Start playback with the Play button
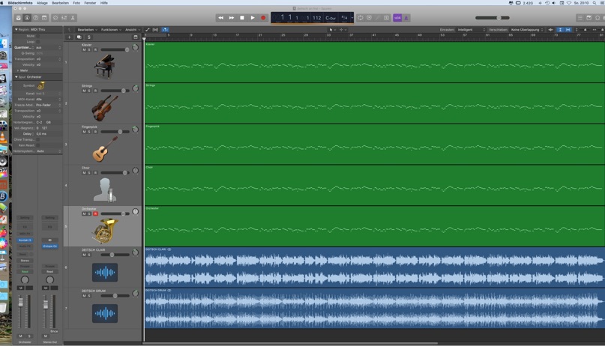605x346 pixels. point(253,18)
